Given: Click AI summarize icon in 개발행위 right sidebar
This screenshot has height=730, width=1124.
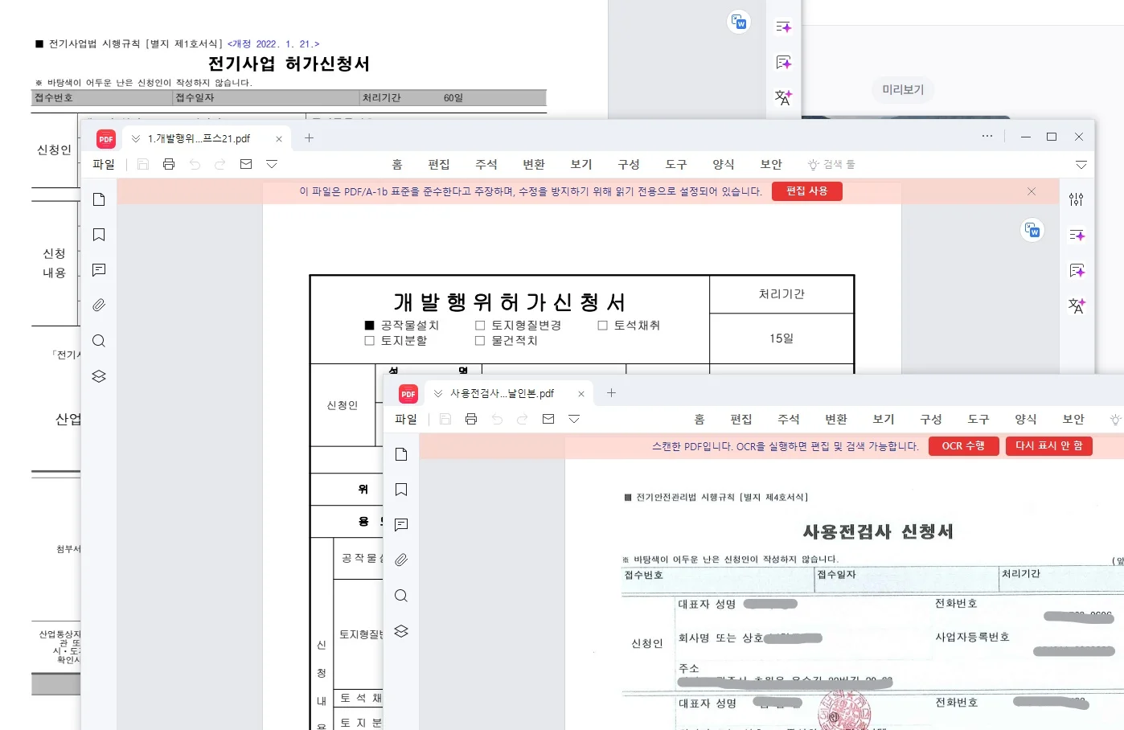Looking at the screenshot, I should 1077,235.
